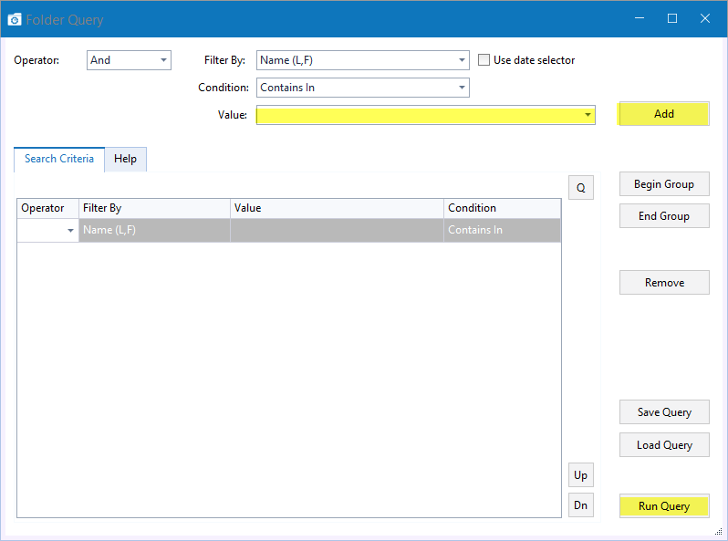Viewport: 728px width, 541px height.
Task: Click the Q button above the grid
Action: click(x=581, y=188)
